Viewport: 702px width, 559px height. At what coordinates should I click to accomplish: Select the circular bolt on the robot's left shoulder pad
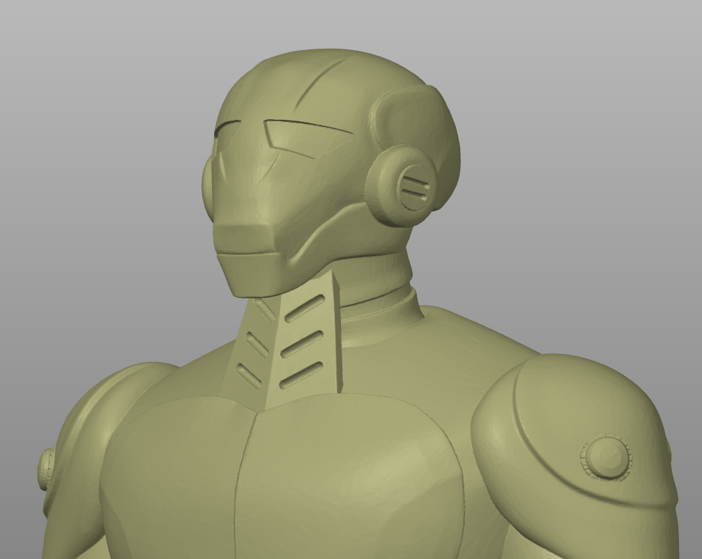point(606,457)
